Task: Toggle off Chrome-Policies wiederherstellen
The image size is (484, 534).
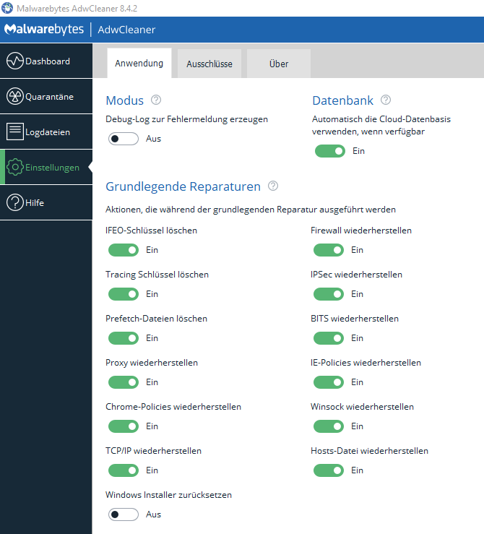Action: (x=124, y=426)
